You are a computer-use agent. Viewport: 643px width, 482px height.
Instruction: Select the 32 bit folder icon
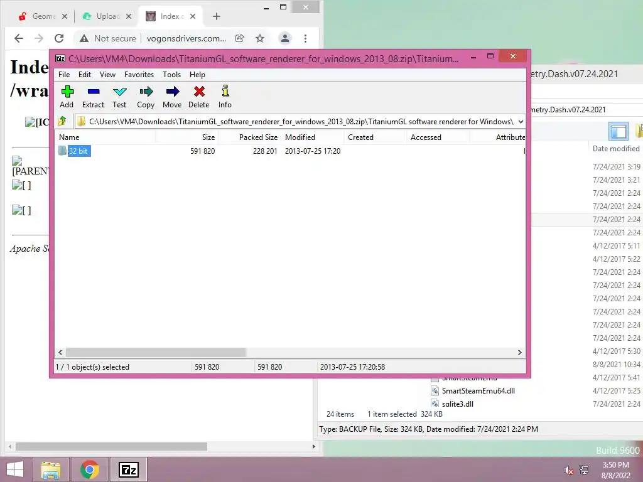tap(62, 151)
